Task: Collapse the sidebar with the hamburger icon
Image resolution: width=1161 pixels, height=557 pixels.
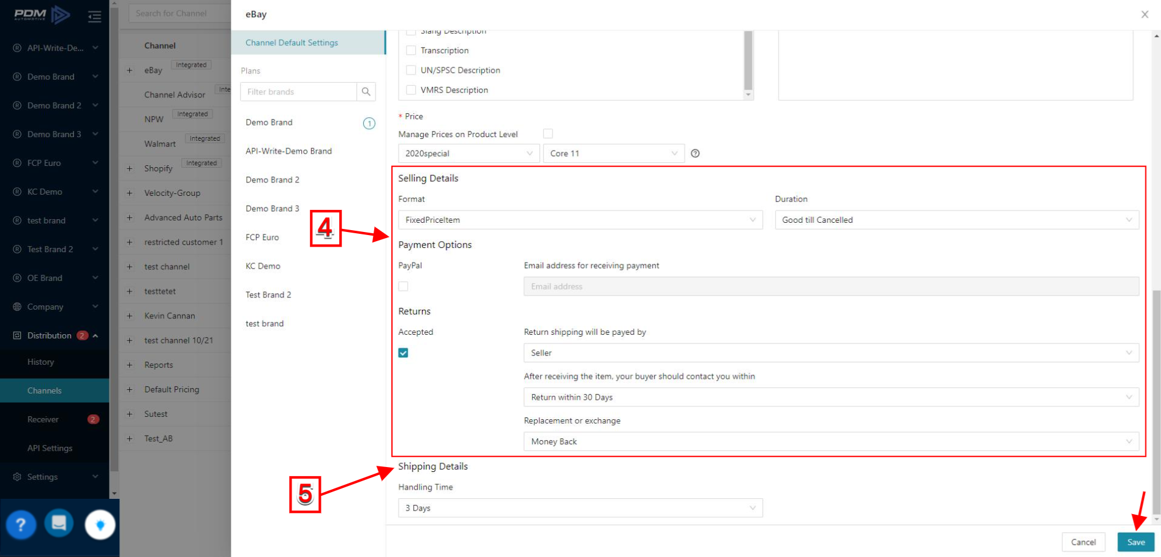Action: coord(95,17)
